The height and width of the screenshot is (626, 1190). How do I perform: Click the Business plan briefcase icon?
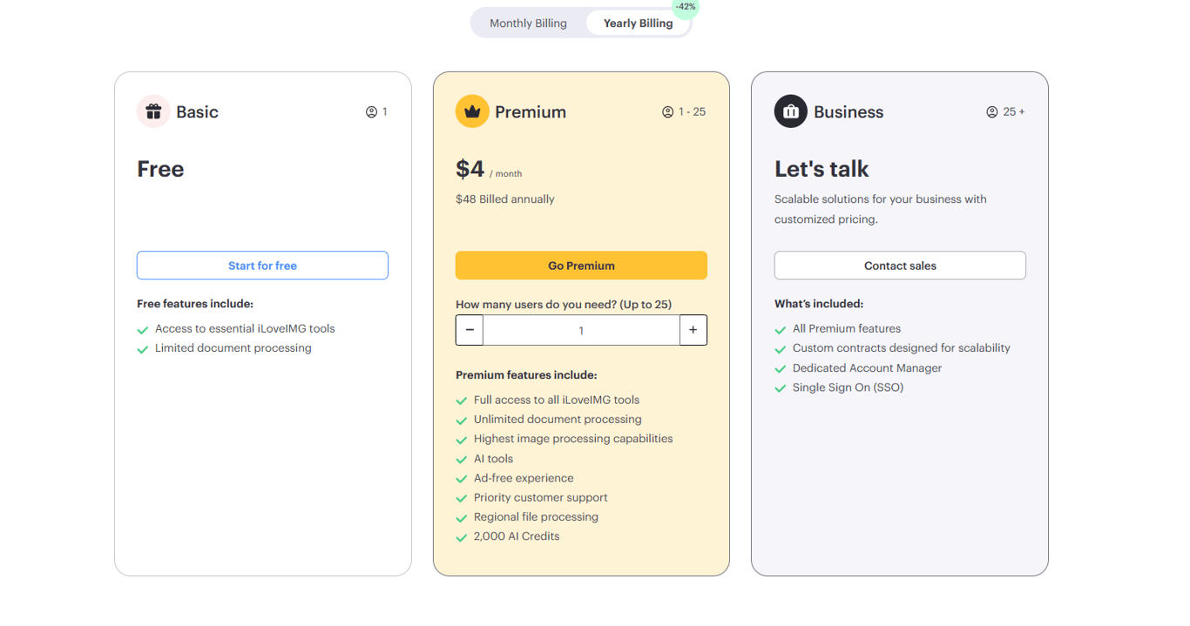pyautogui.click(x=791, y=111)
